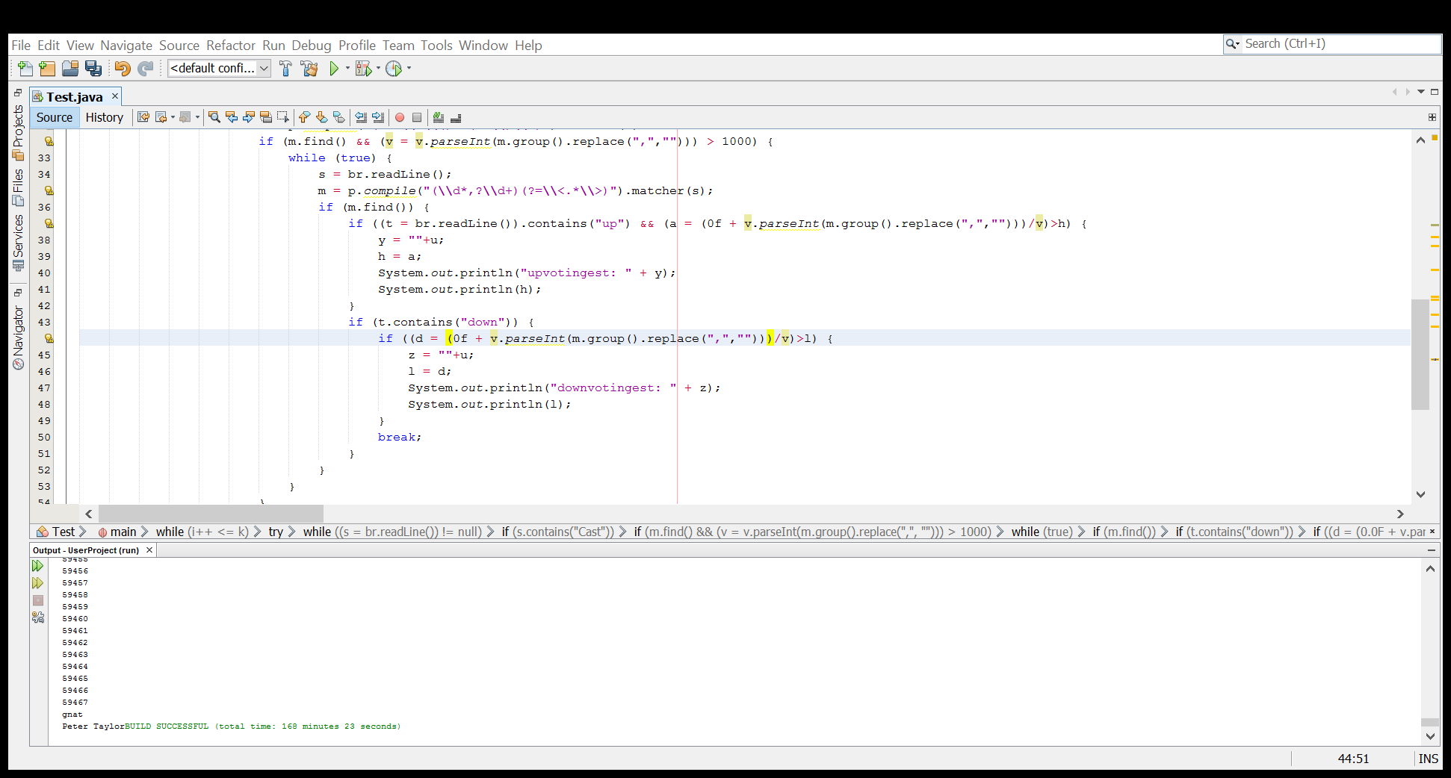Click the INS insert mode indicator
The image size is (1451, 778).
[x=1428, y=759]
